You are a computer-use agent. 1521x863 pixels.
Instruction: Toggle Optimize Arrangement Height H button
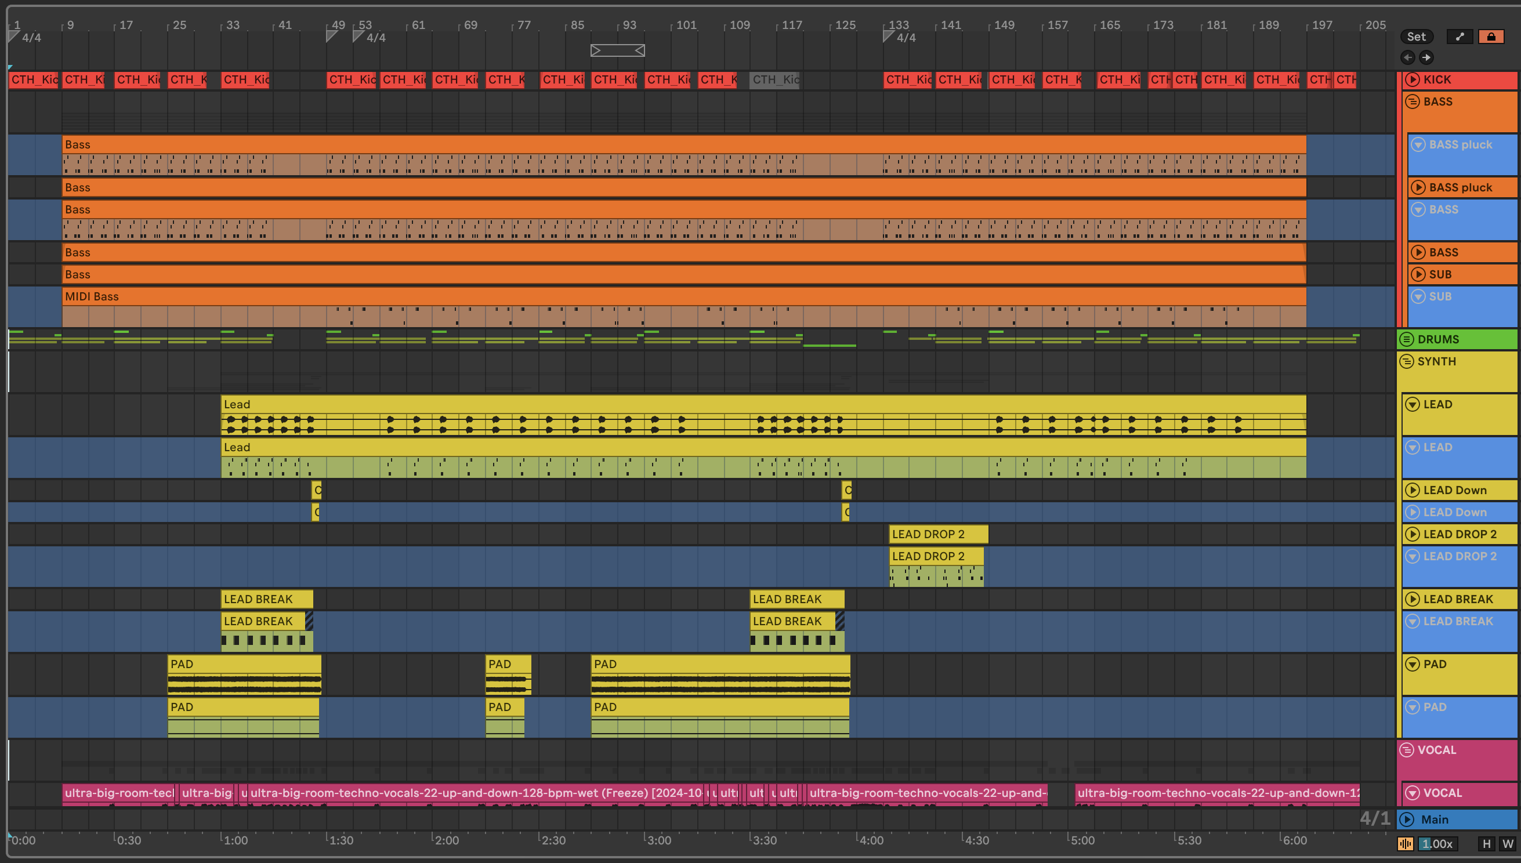(1486, 844)
